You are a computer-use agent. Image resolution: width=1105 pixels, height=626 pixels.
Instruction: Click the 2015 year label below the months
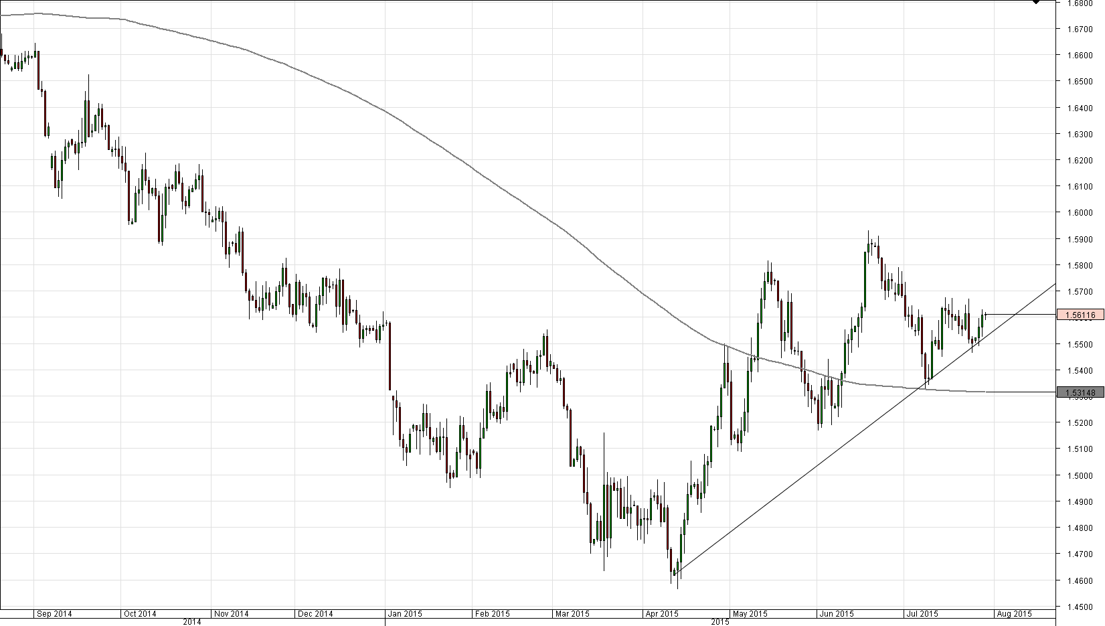click(x=719, y=622)
